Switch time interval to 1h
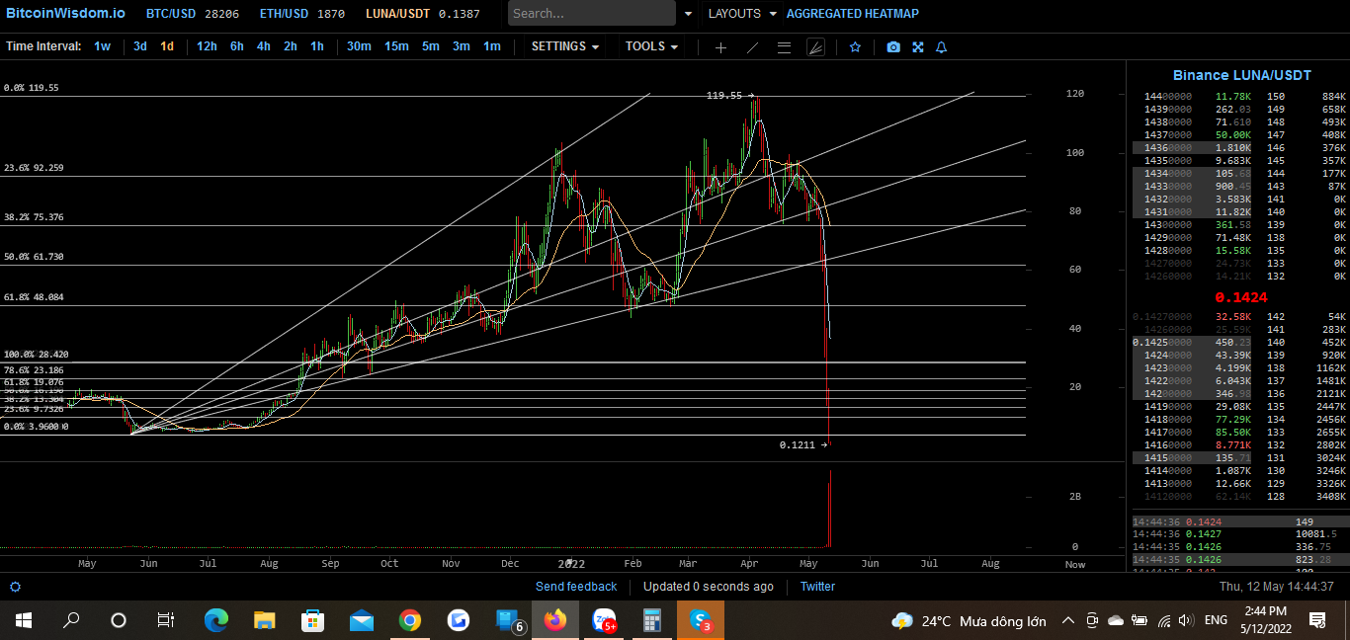The image size is (1350, 640). (x=317, y=46)
